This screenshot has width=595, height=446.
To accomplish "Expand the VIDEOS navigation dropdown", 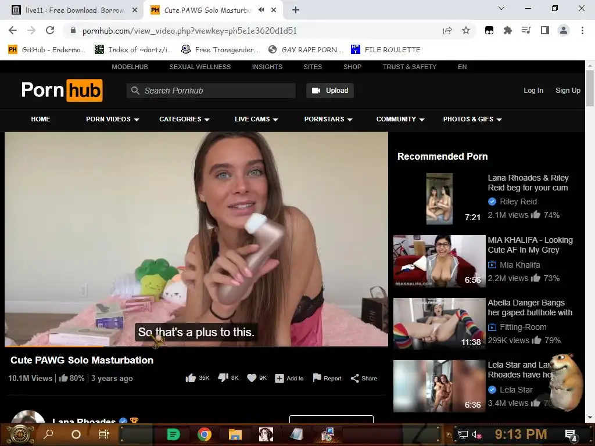I will tap(112, 119).
